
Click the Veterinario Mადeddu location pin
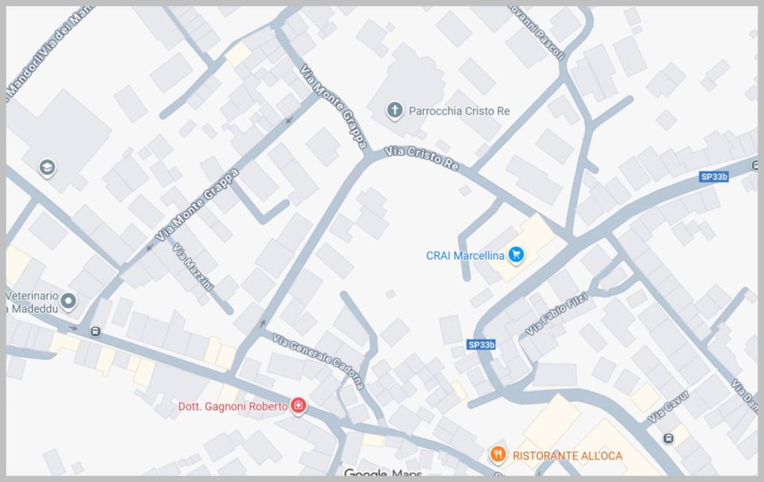click(68, 301)
